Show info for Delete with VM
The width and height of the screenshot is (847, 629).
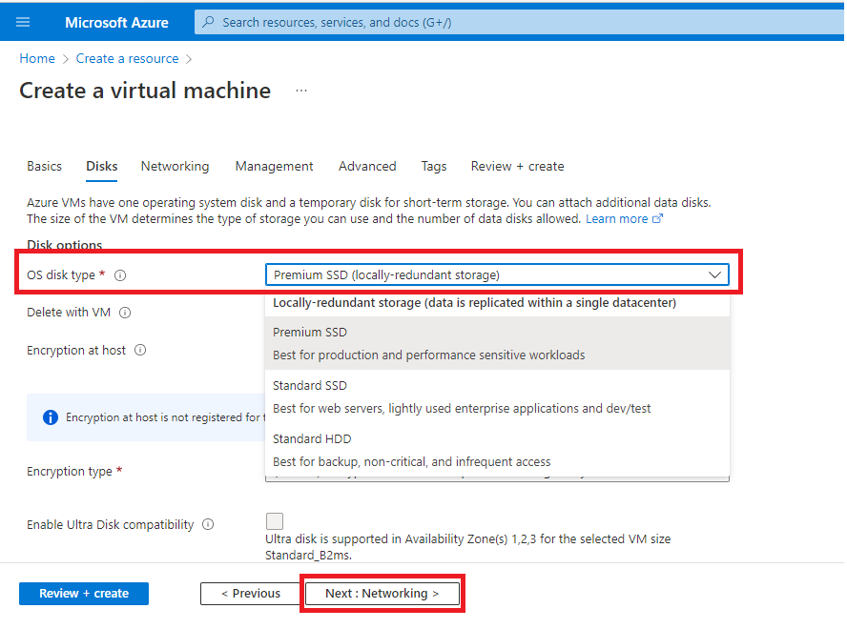(x=125, y=313)
